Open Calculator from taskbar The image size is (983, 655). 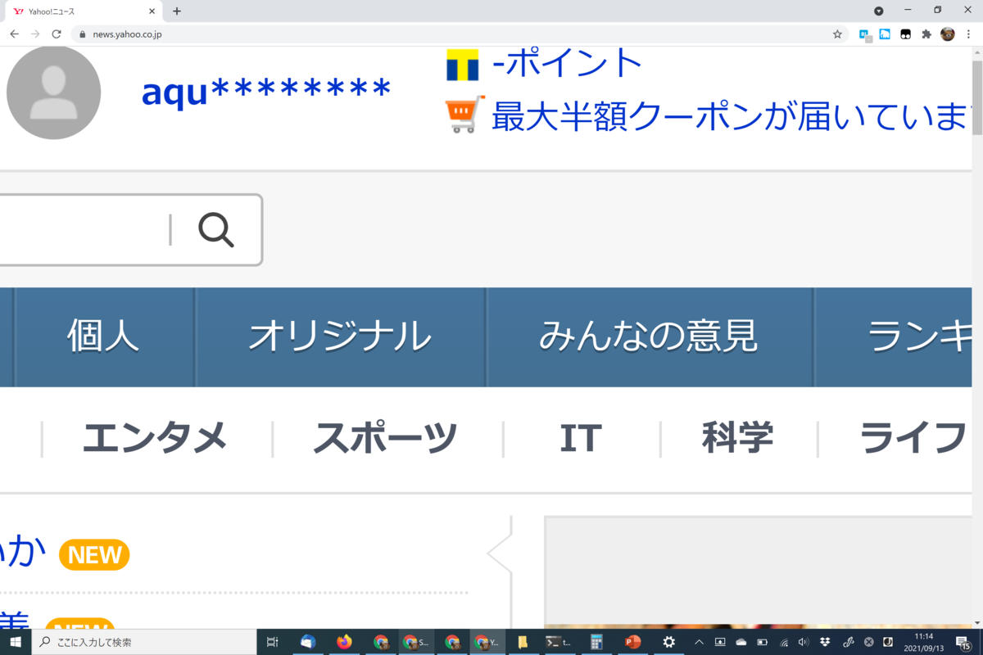pos(596,643)
